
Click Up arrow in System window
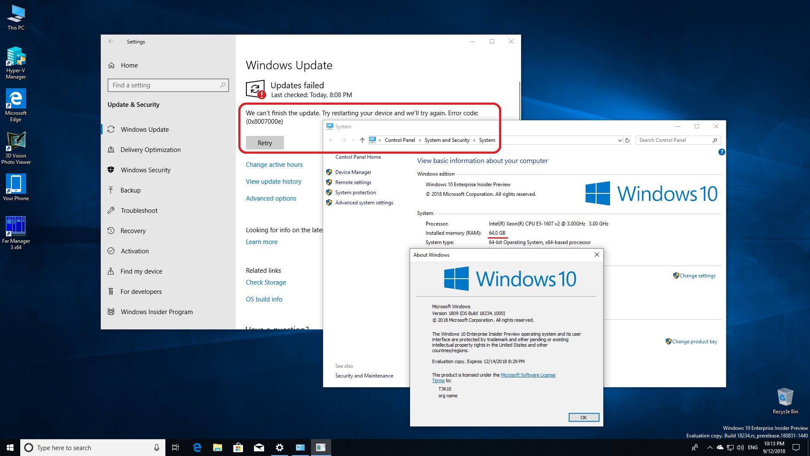[x=362, y=140]
